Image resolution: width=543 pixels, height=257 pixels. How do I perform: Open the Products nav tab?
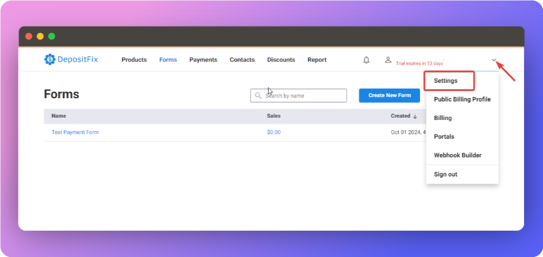pos(134,59)
